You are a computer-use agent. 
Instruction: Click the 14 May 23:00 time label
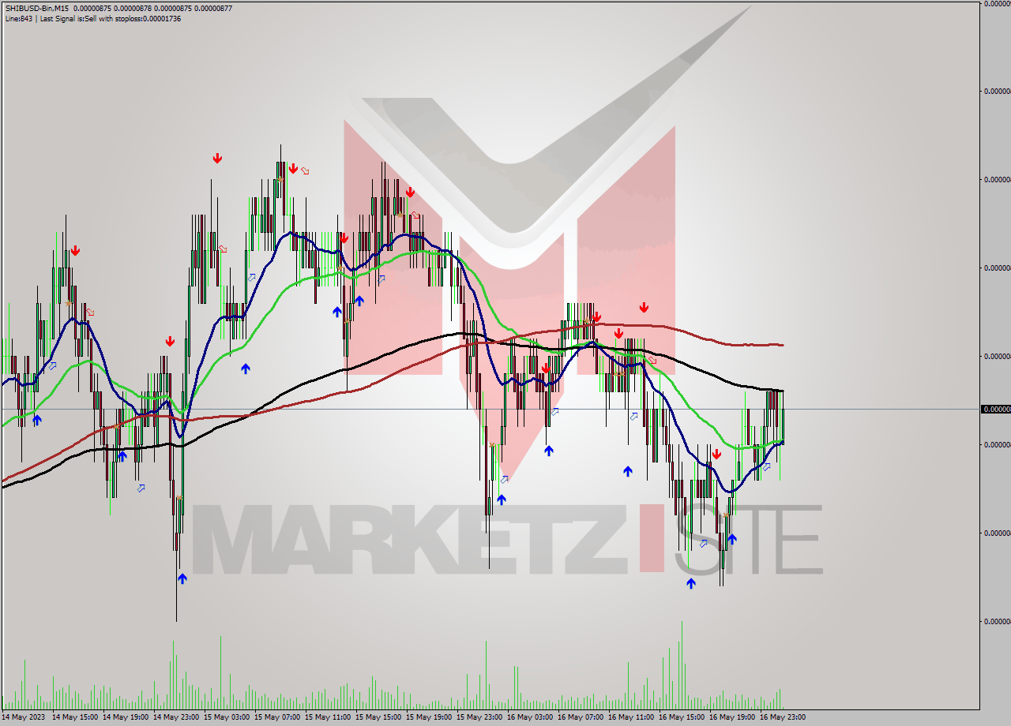[x=178, y=717]
